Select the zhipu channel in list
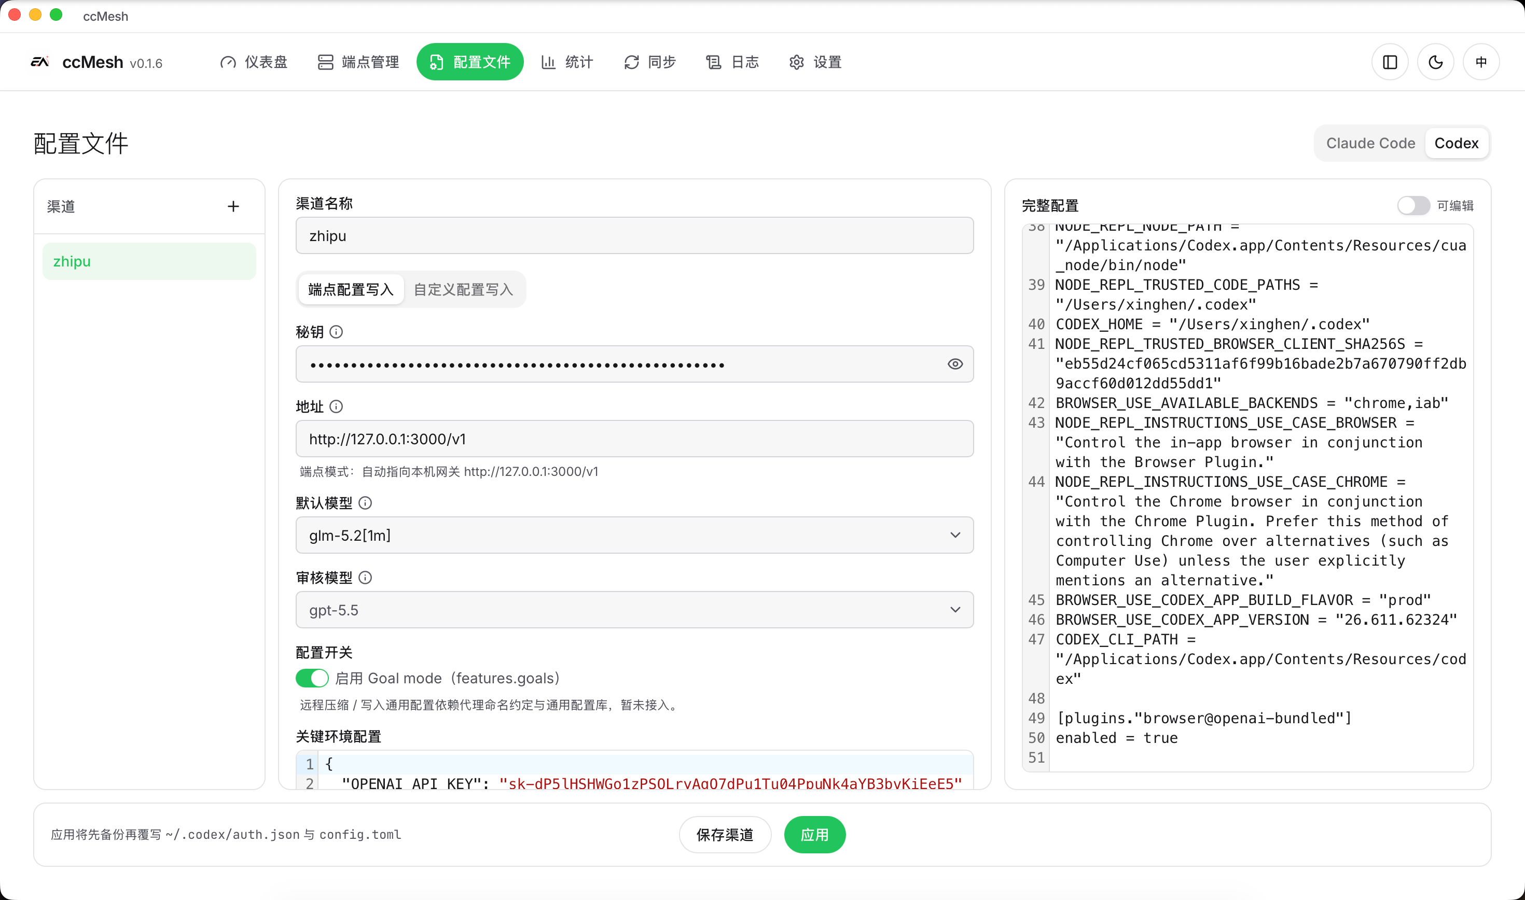1525x900 pixels. coord(149,261)
